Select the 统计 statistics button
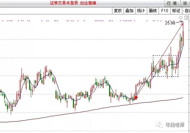Viewport: 190px width, 133px height. click(141, 11)
